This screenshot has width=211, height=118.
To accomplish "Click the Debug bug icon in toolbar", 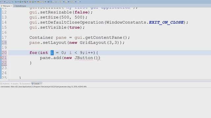I will (16, 2).
